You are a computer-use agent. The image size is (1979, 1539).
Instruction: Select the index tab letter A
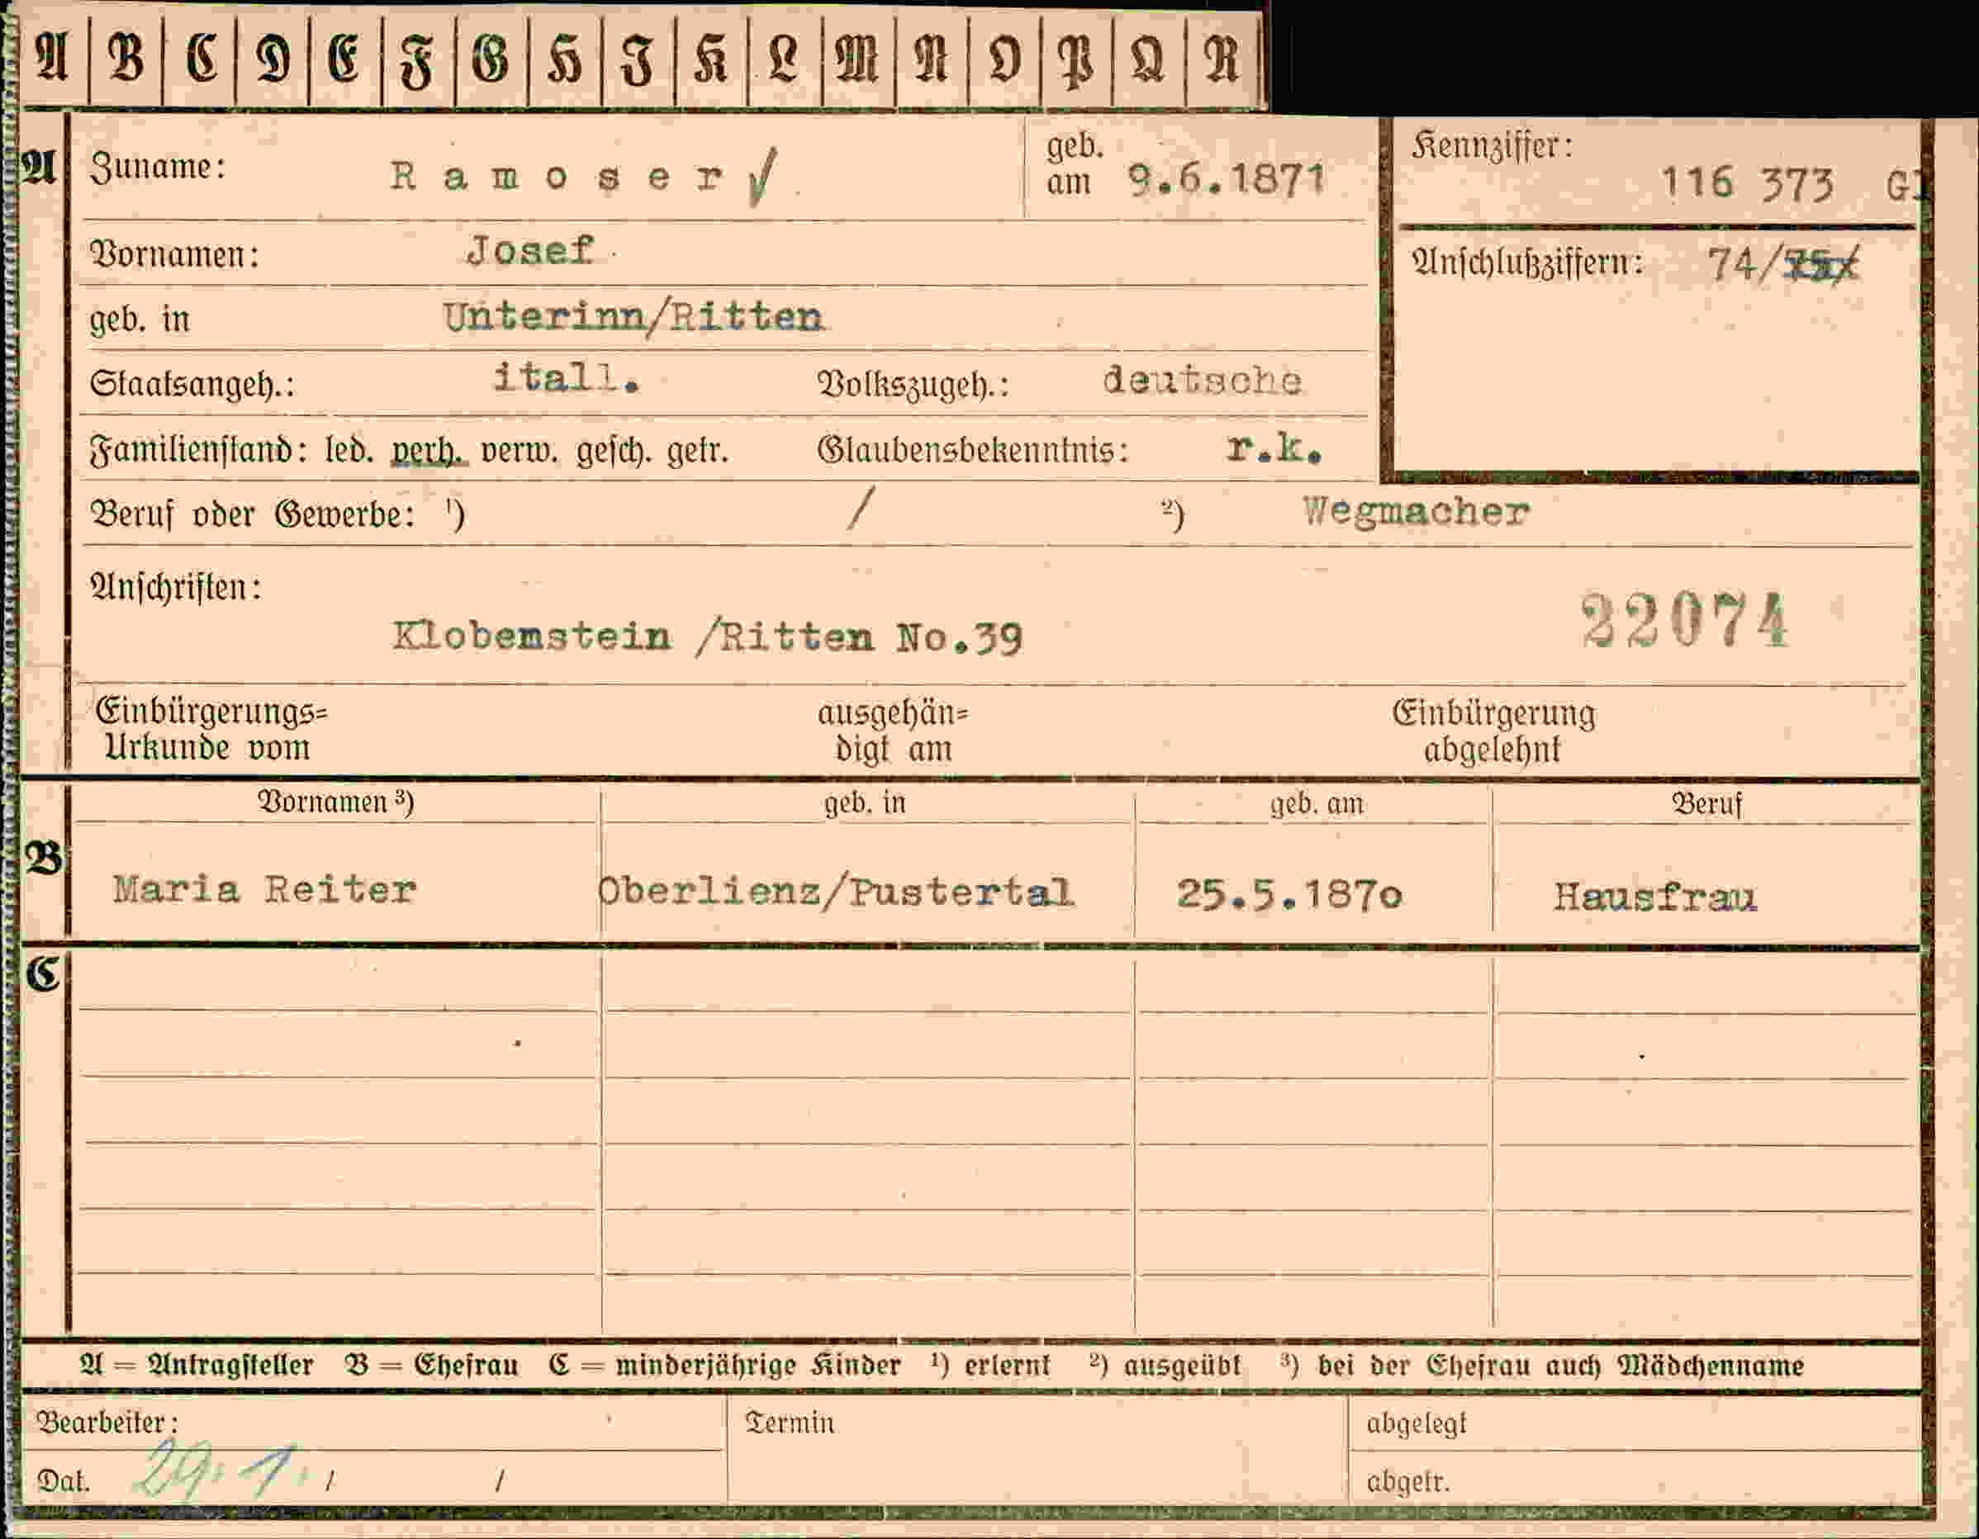coord(53,59)
